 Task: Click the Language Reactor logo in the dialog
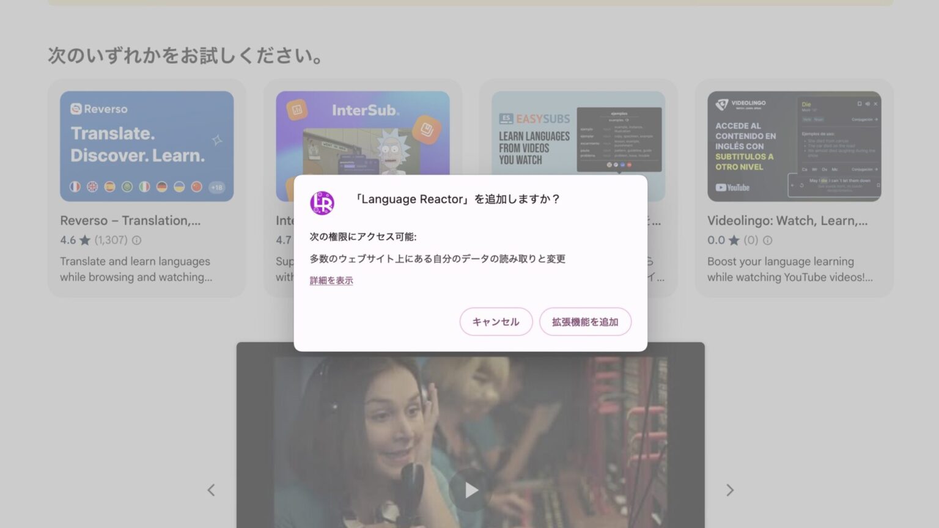323,204
